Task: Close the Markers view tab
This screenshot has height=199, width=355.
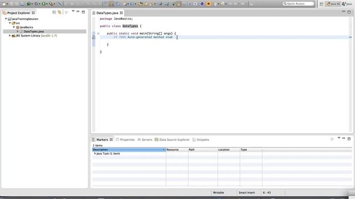Action: click(111, 140)
